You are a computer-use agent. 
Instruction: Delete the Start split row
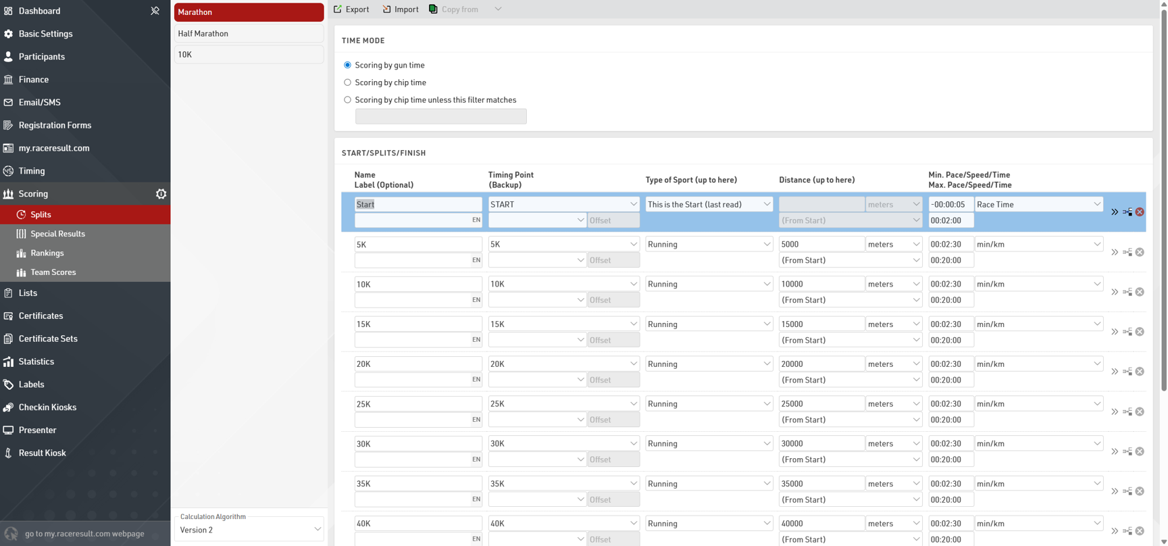pos(1140,212)
